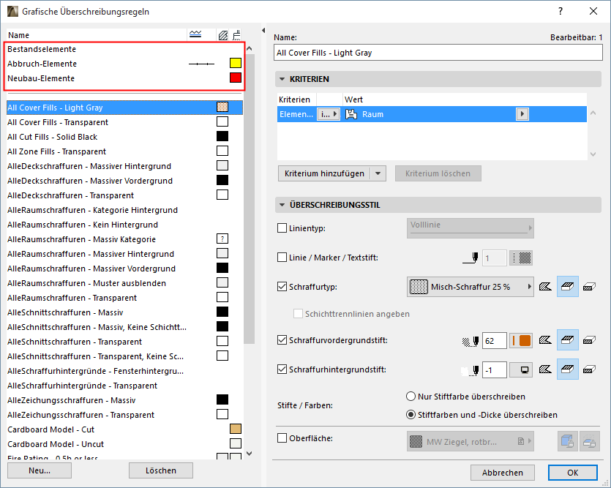Select cover fill icon in Schraffurhintergrundstift row
This screenshot has height=488, width=611.
point(567,369)
